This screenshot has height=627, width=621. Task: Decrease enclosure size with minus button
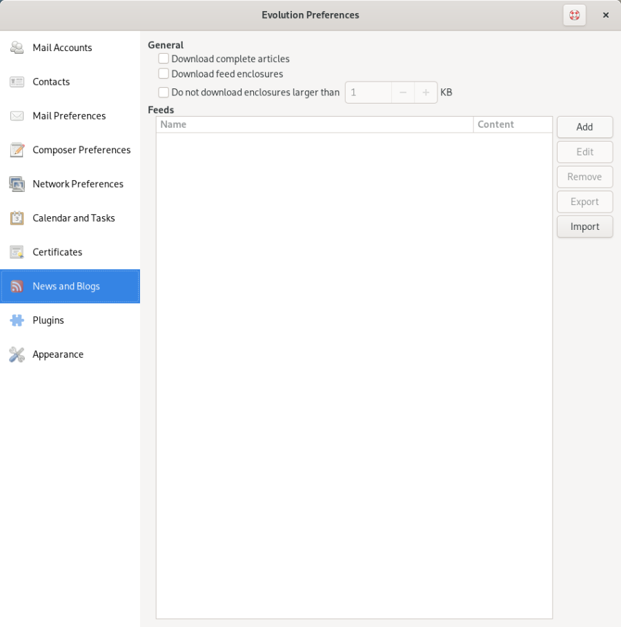click(x=403, y=93)
